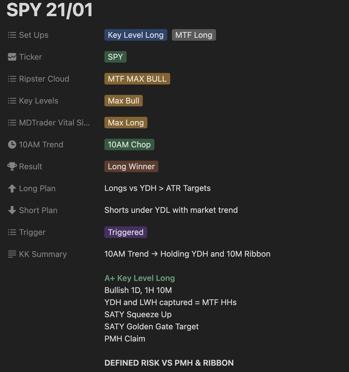The height and width of the screenshot is (372, 349).
Task: Click the line 10AM Trend → Holding YDH and 10M Ribbon
Action: (187, 254)
